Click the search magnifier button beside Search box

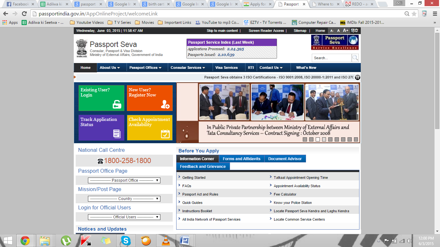coord(355,58)
